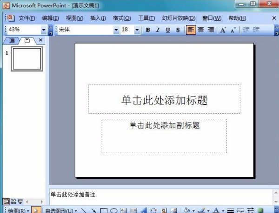Close the slide thumbnails pane
This screenshot has width=279, height=213.
[40, 40]
